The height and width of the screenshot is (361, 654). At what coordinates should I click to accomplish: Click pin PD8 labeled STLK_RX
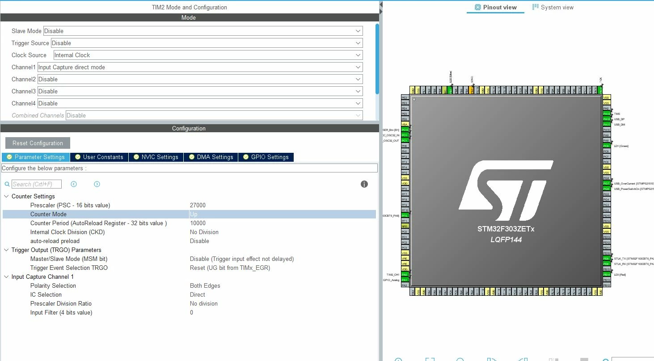click(x=606, y=264)
